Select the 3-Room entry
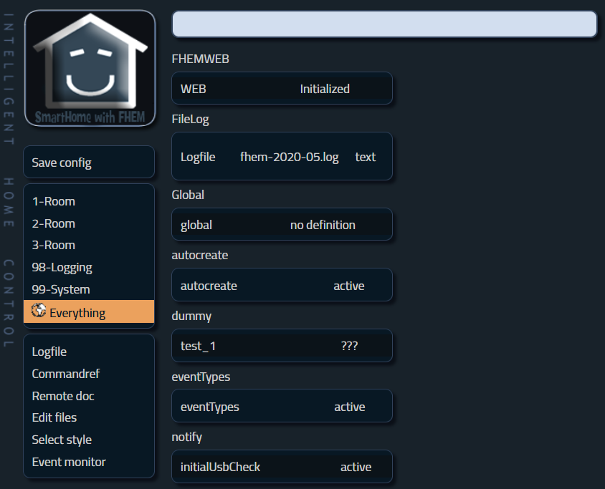 [x=54, y=245]
